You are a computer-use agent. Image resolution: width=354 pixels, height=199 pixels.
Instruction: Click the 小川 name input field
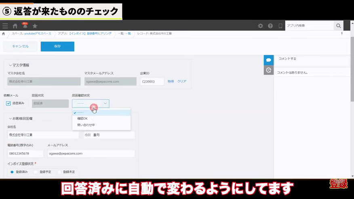click(109, 135)
